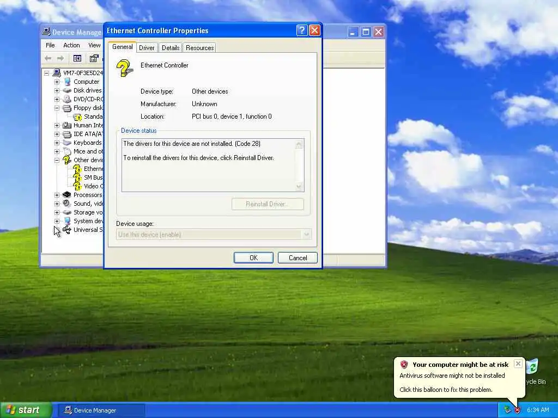Viewport: 558px width, 418px height.
Task: Expand the Disk drives node
Action: [57, 90]
